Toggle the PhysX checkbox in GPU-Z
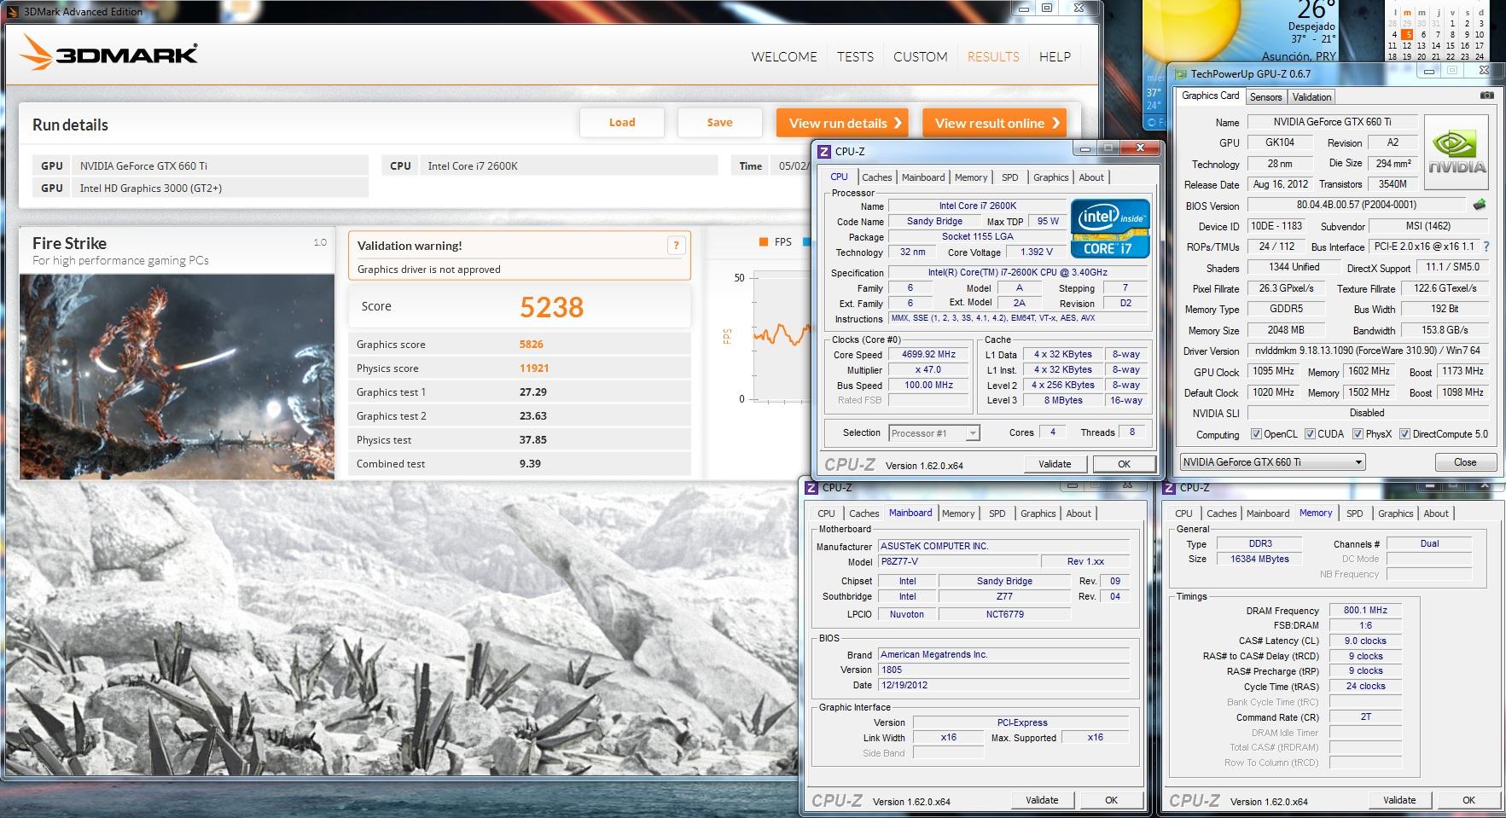 [1358, 434]
